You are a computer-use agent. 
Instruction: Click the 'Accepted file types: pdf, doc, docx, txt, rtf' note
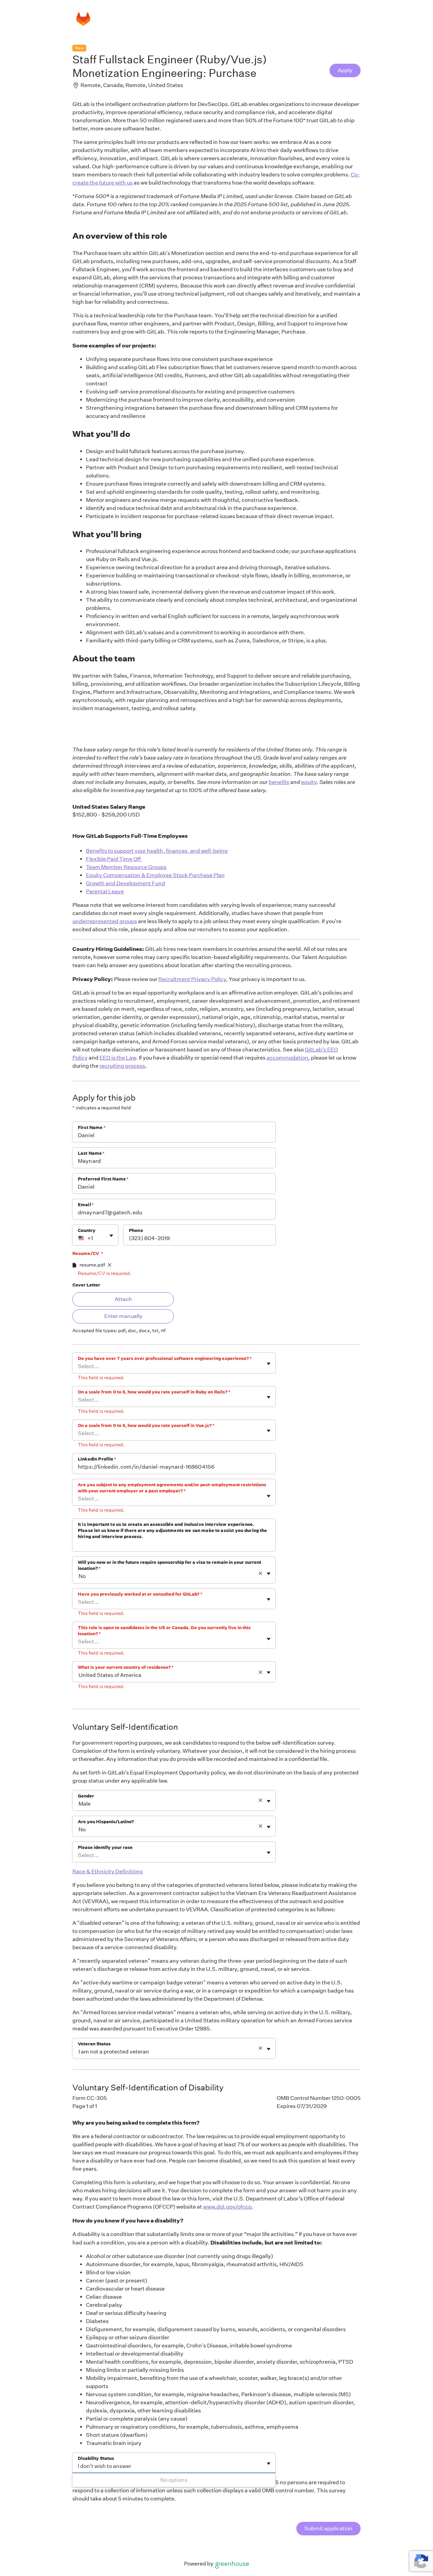pos(119,1330)
